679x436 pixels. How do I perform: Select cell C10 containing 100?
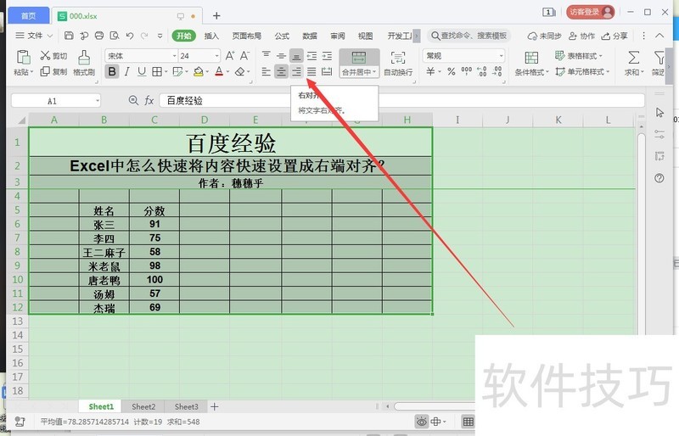pyautogui.click(x=154, y=280)
